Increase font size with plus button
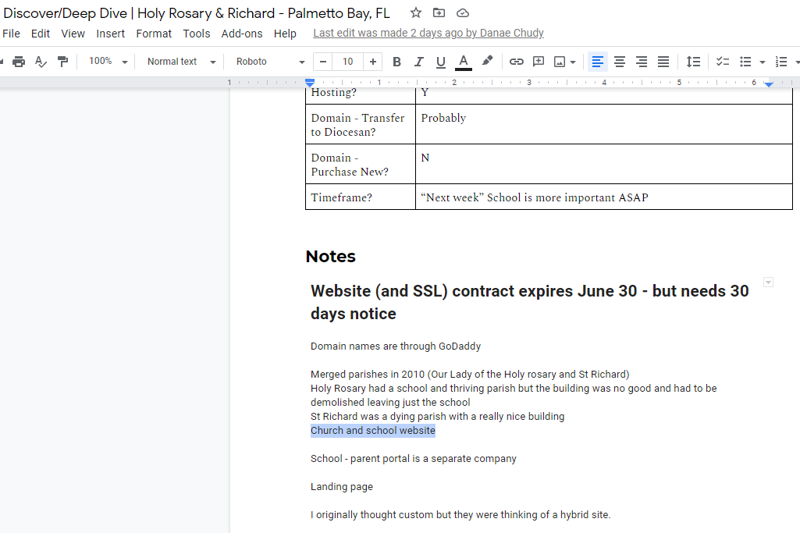The image size is (800, 533). tap(373, 62)
